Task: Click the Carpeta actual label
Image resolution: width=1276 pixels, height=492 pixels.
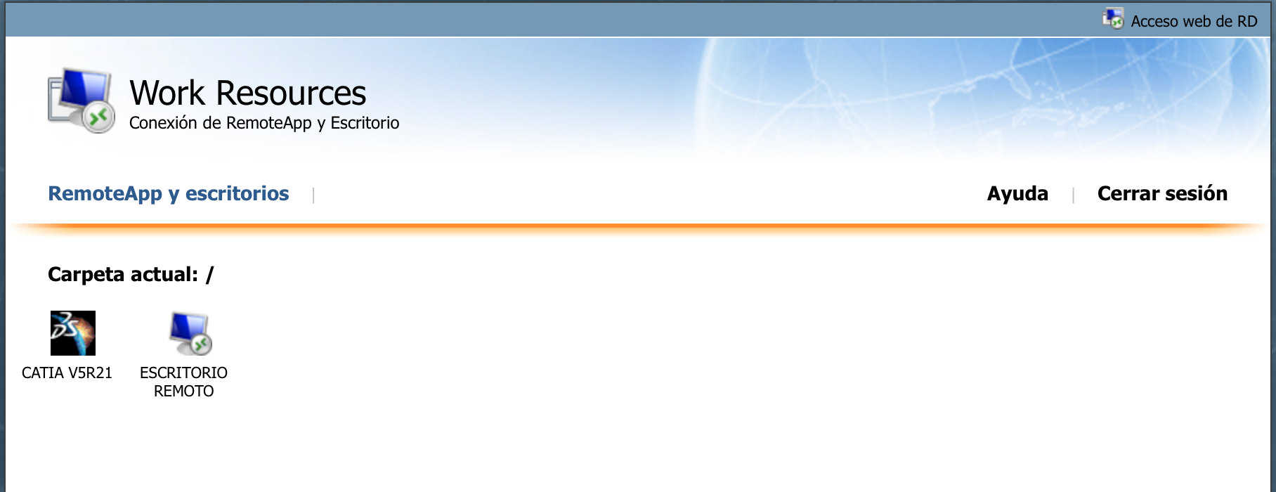Action: 123,274
